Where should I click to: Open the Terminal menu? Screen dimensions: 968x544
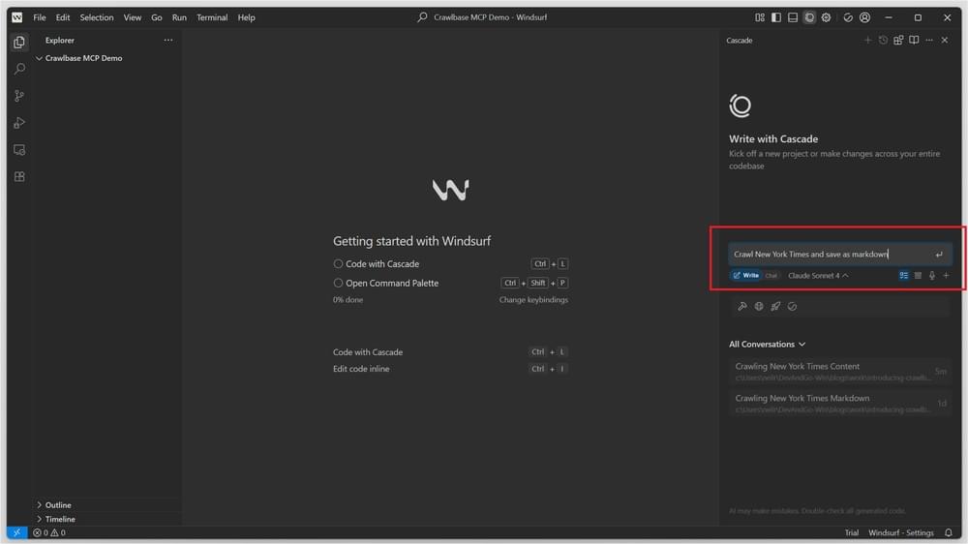212,17
